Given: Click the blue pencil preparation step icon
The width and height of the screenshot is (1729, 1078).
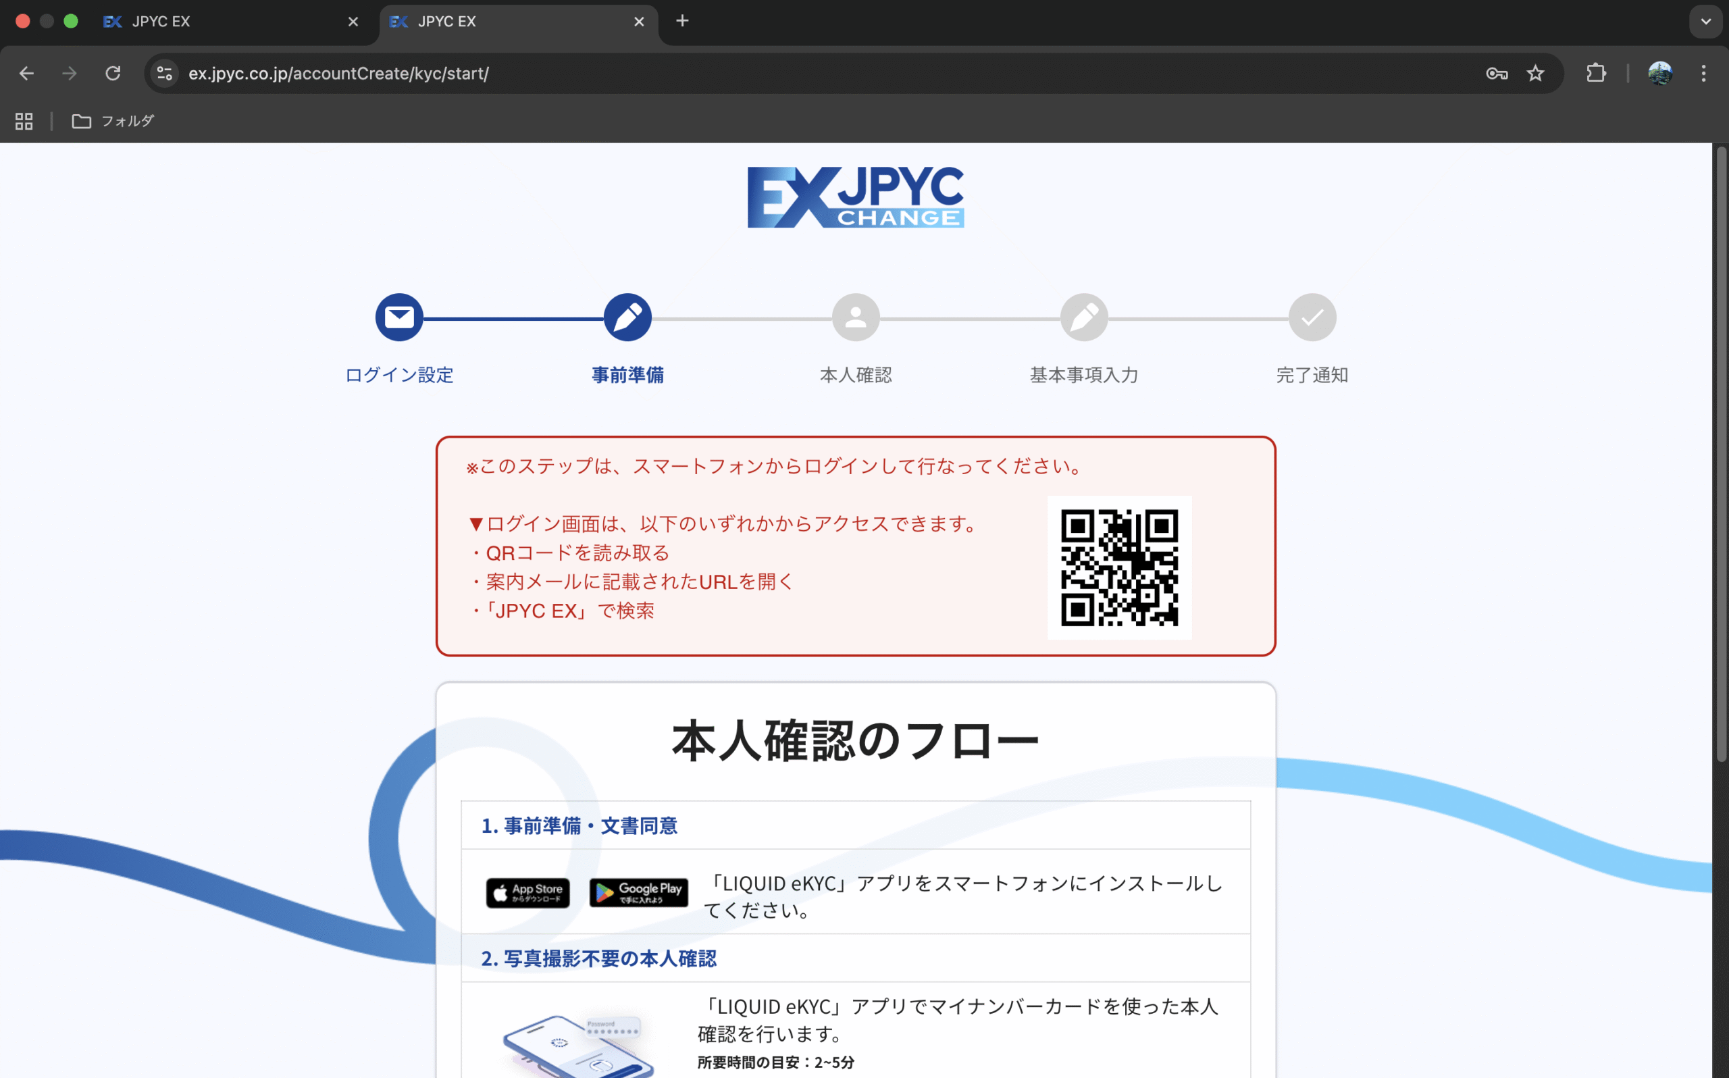Looking at the screenshot, I should [x=627, y=317].
